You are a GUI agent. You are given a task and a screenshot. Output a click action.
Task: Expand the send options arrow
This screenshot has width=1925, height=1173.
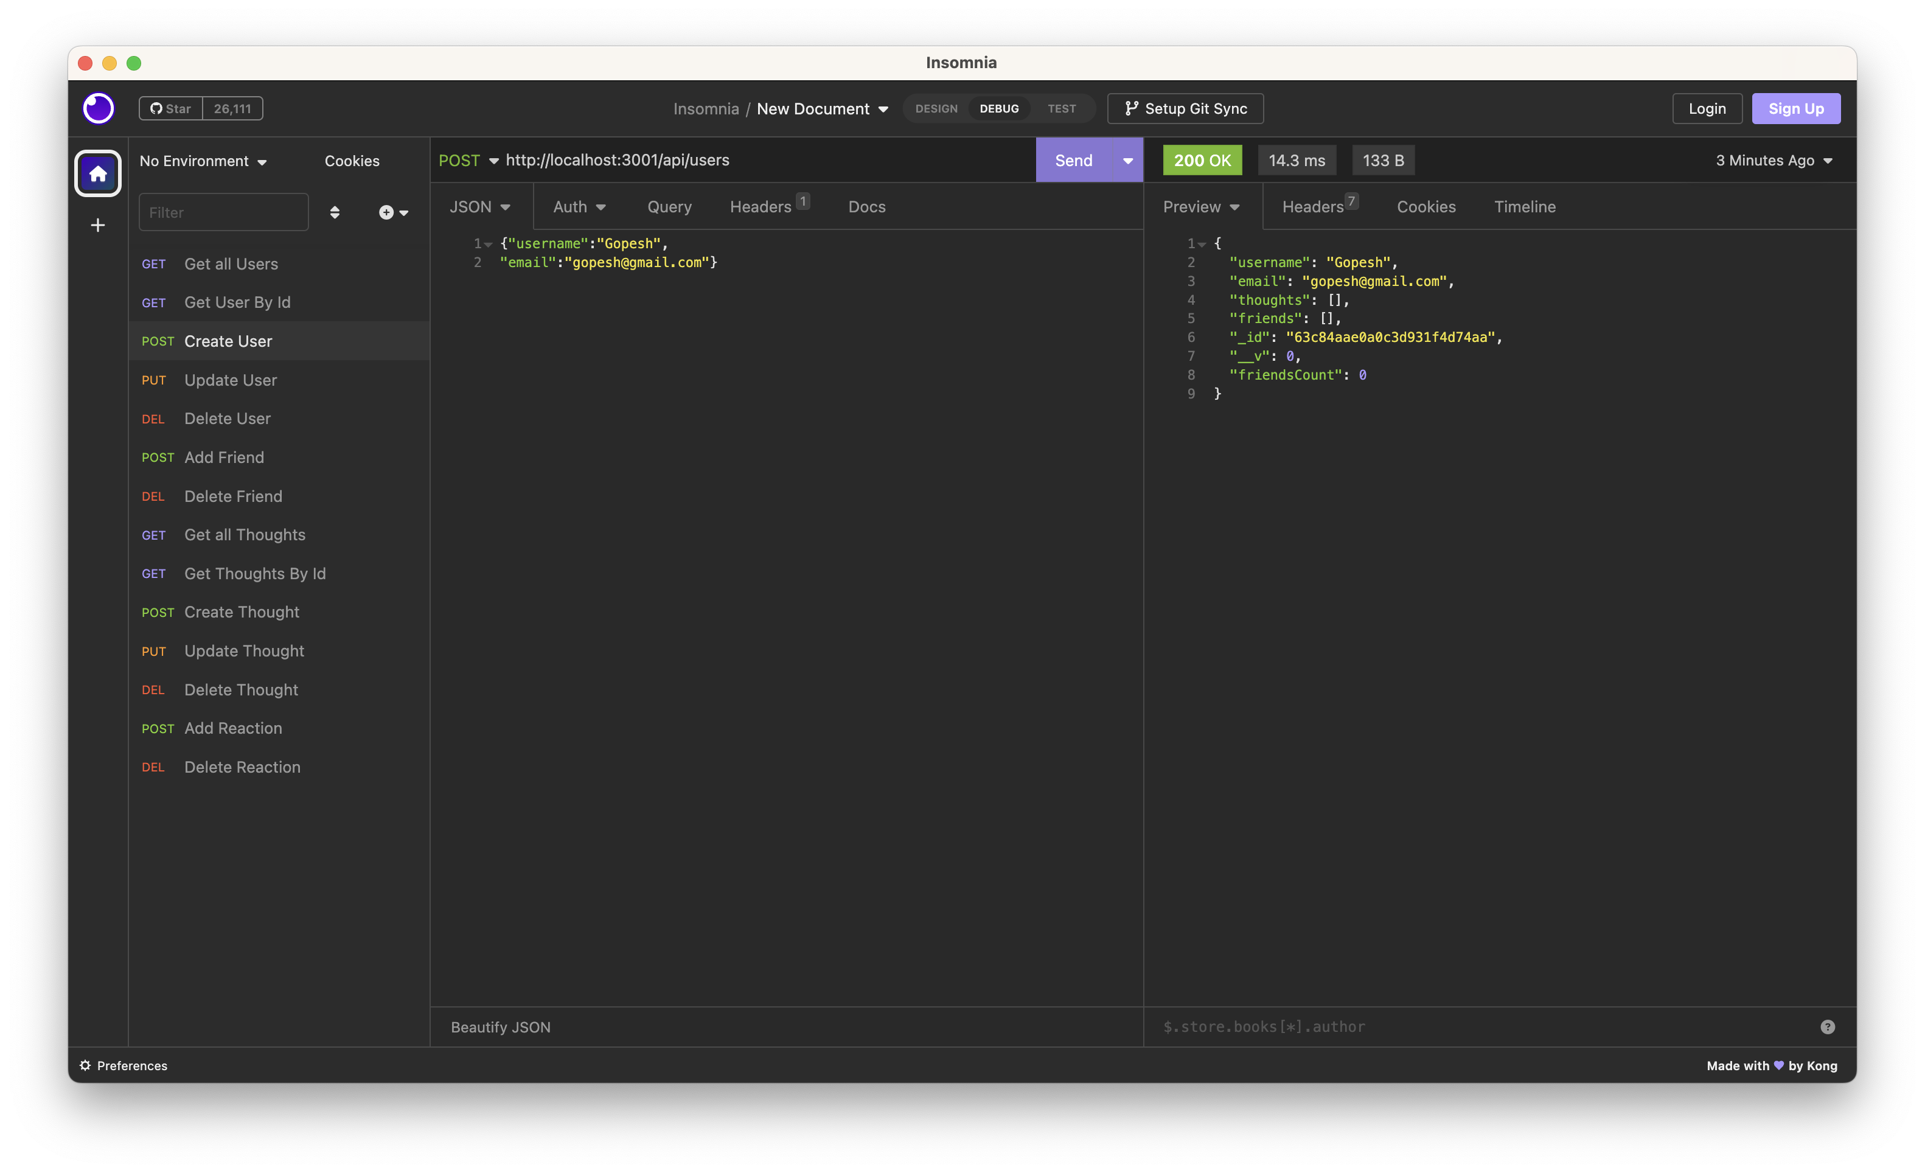tap(1128, 160)
